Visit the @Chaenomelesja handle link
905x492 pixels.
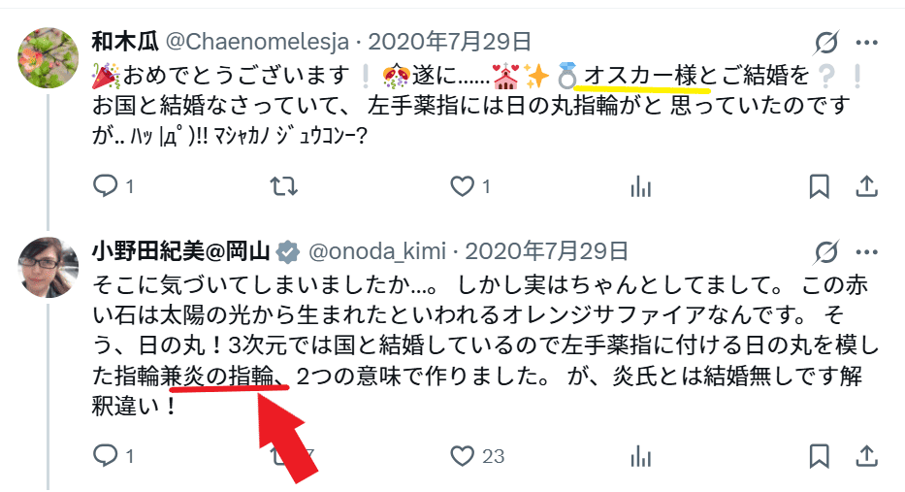click(257, 42)
